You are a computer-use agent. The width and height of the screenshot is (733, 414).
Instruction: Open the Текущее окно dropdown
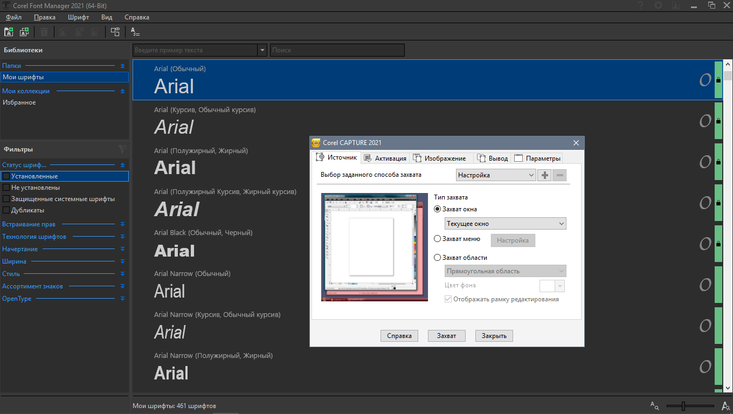point(505,224)
